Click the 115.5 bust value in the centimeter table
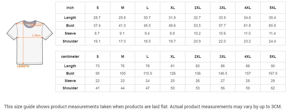This screenshot has width=291, height=112. click(x=148, y=73)
